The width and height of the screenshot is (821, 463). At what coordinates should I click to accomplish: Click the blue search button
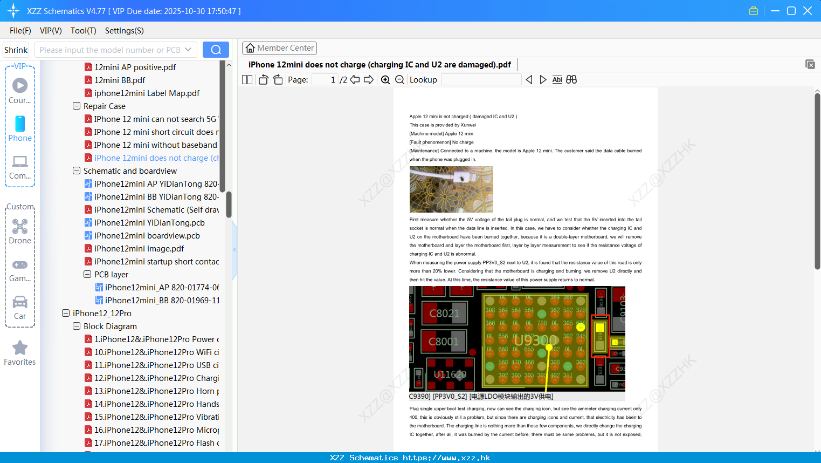point(216,50)
